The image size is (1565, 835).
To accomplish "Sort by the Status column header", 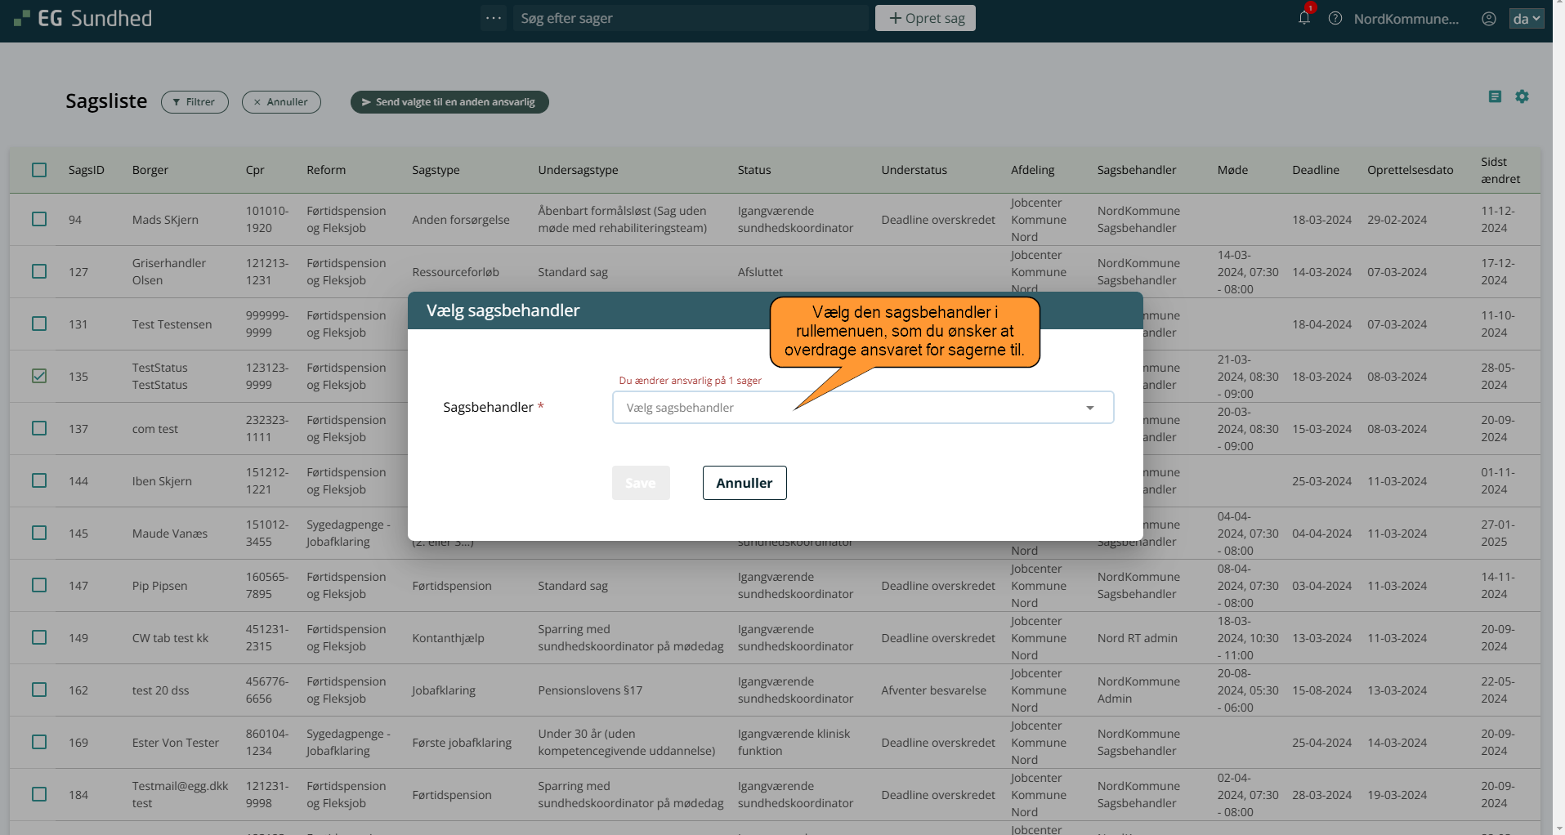I will 753,170.
